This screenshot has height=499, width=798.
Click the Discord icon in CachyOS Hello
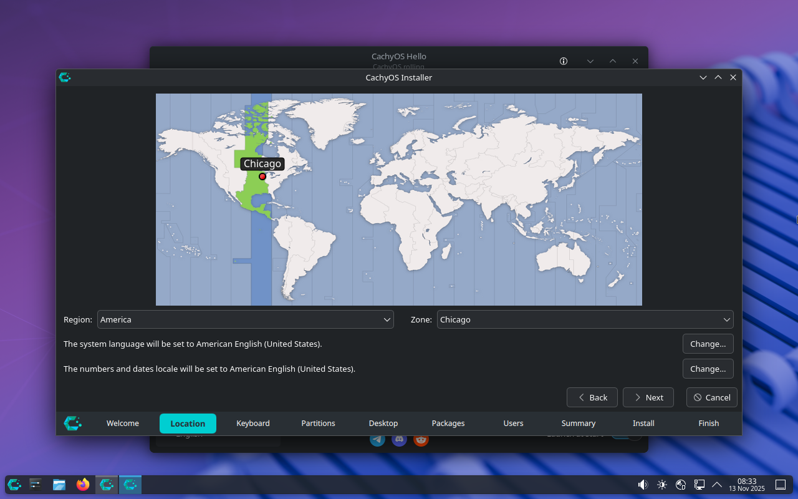pos(399,439)
